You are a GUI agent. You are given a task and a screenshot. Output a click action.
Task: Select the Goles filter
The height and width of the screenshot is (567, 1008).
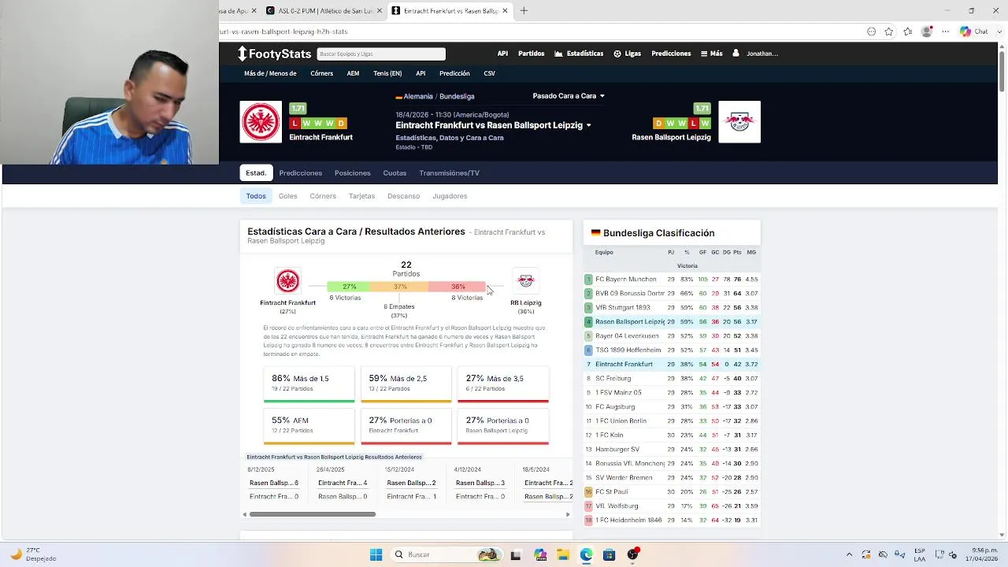[x=287, y=196]
